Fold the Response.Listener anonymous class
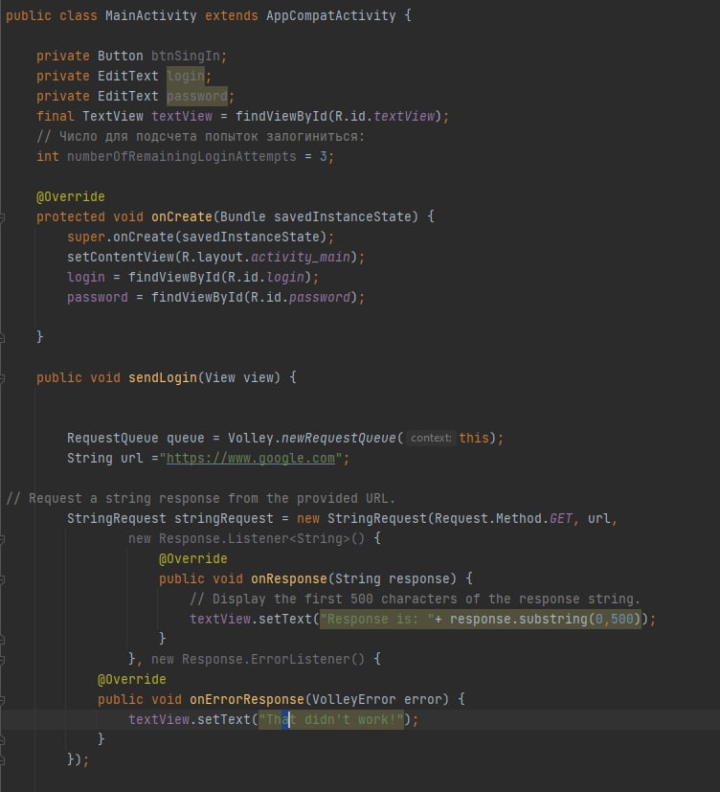The height and width of the screenshot is (792, 720). coord(2,539)
